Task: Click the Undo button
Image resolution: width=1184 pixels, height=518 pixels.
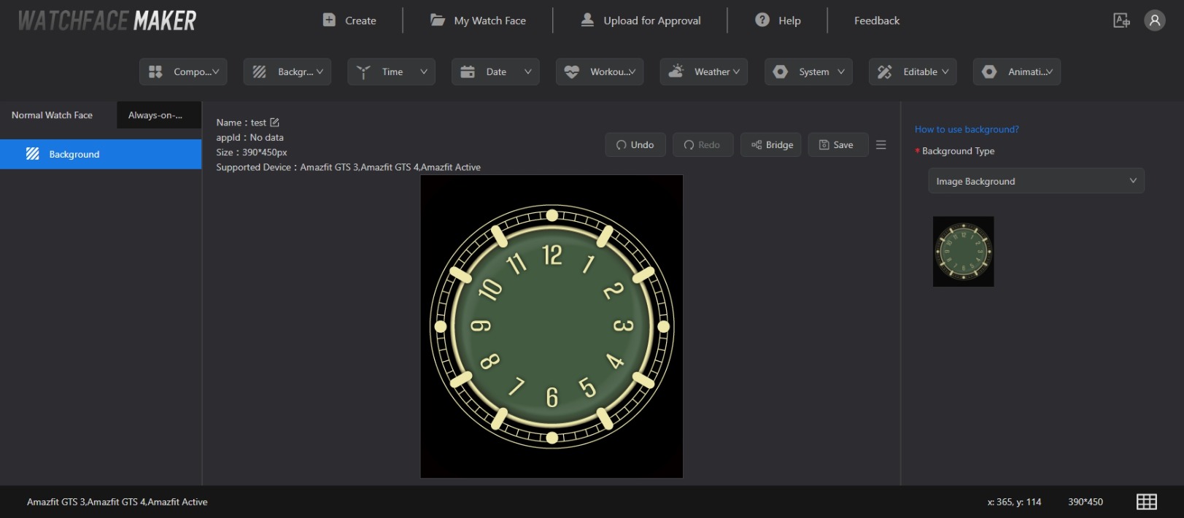Action: click(x=635, y=144)
